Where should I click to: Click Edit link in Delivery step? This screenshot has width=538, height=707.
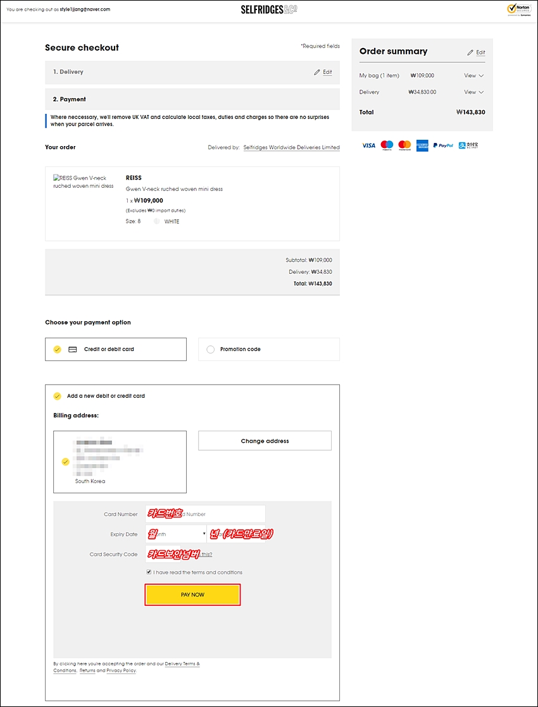click(327, 72)
